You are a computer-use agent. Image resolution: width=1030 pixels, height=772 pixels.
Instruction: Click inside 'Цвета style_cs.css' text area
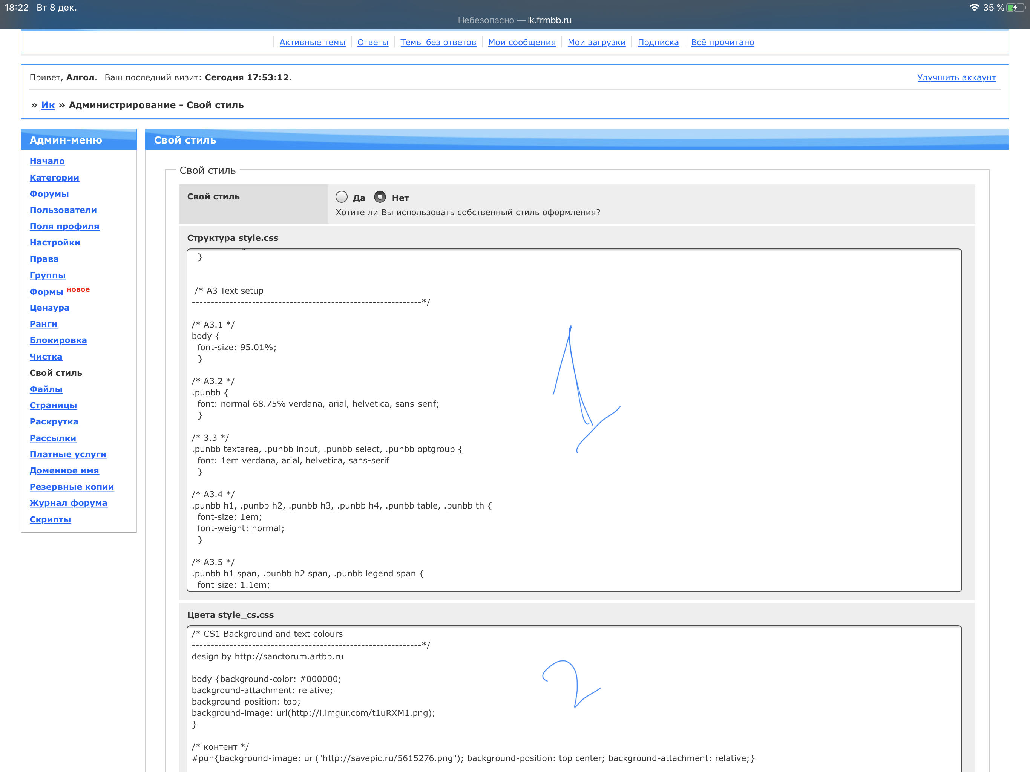pyautogui.click(x=699, y=698)
